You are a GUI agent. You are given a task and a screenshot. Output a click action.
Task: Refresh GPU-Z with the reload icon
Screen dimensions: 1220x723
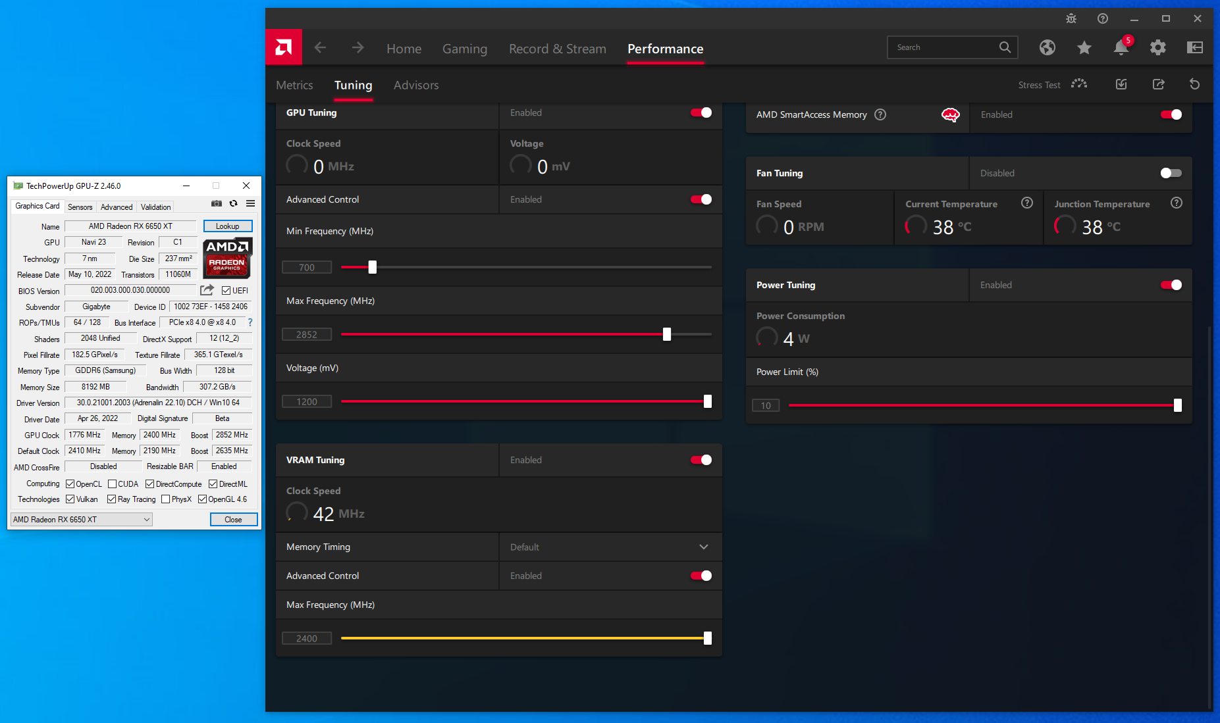(233, 203)
